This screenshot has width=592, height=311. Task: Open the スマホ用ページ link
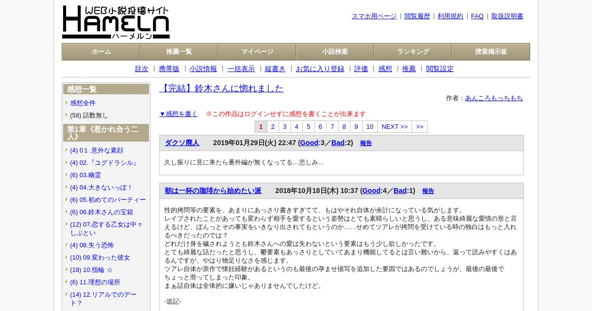(x=374, y=16)
